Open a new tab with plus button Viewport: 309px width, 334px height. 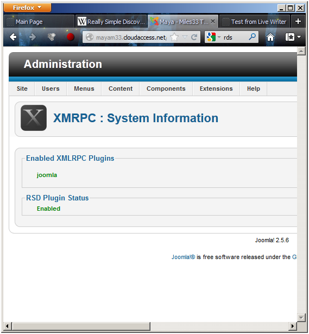pyautogui.click(x=298, y=21)
